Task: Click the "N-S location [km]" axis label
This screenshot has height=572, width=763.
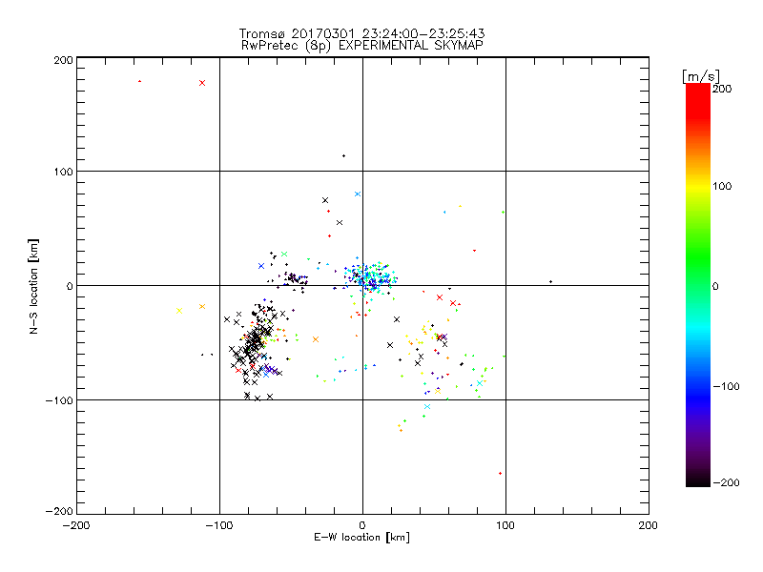Action: click(33, 287)
